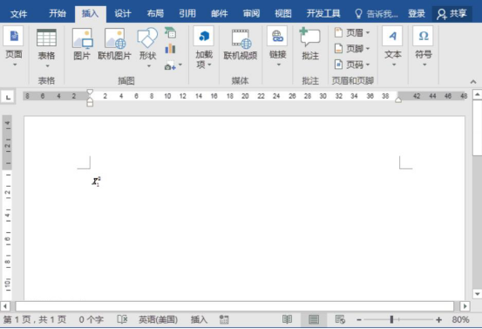The height and width of the screenshot is (329, 482).
Task: Open the Pages (页面) insert button
Action: tap(14, 47)
